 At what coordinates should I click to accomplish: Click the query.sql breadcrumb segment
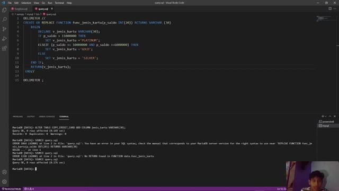point(49,14)
